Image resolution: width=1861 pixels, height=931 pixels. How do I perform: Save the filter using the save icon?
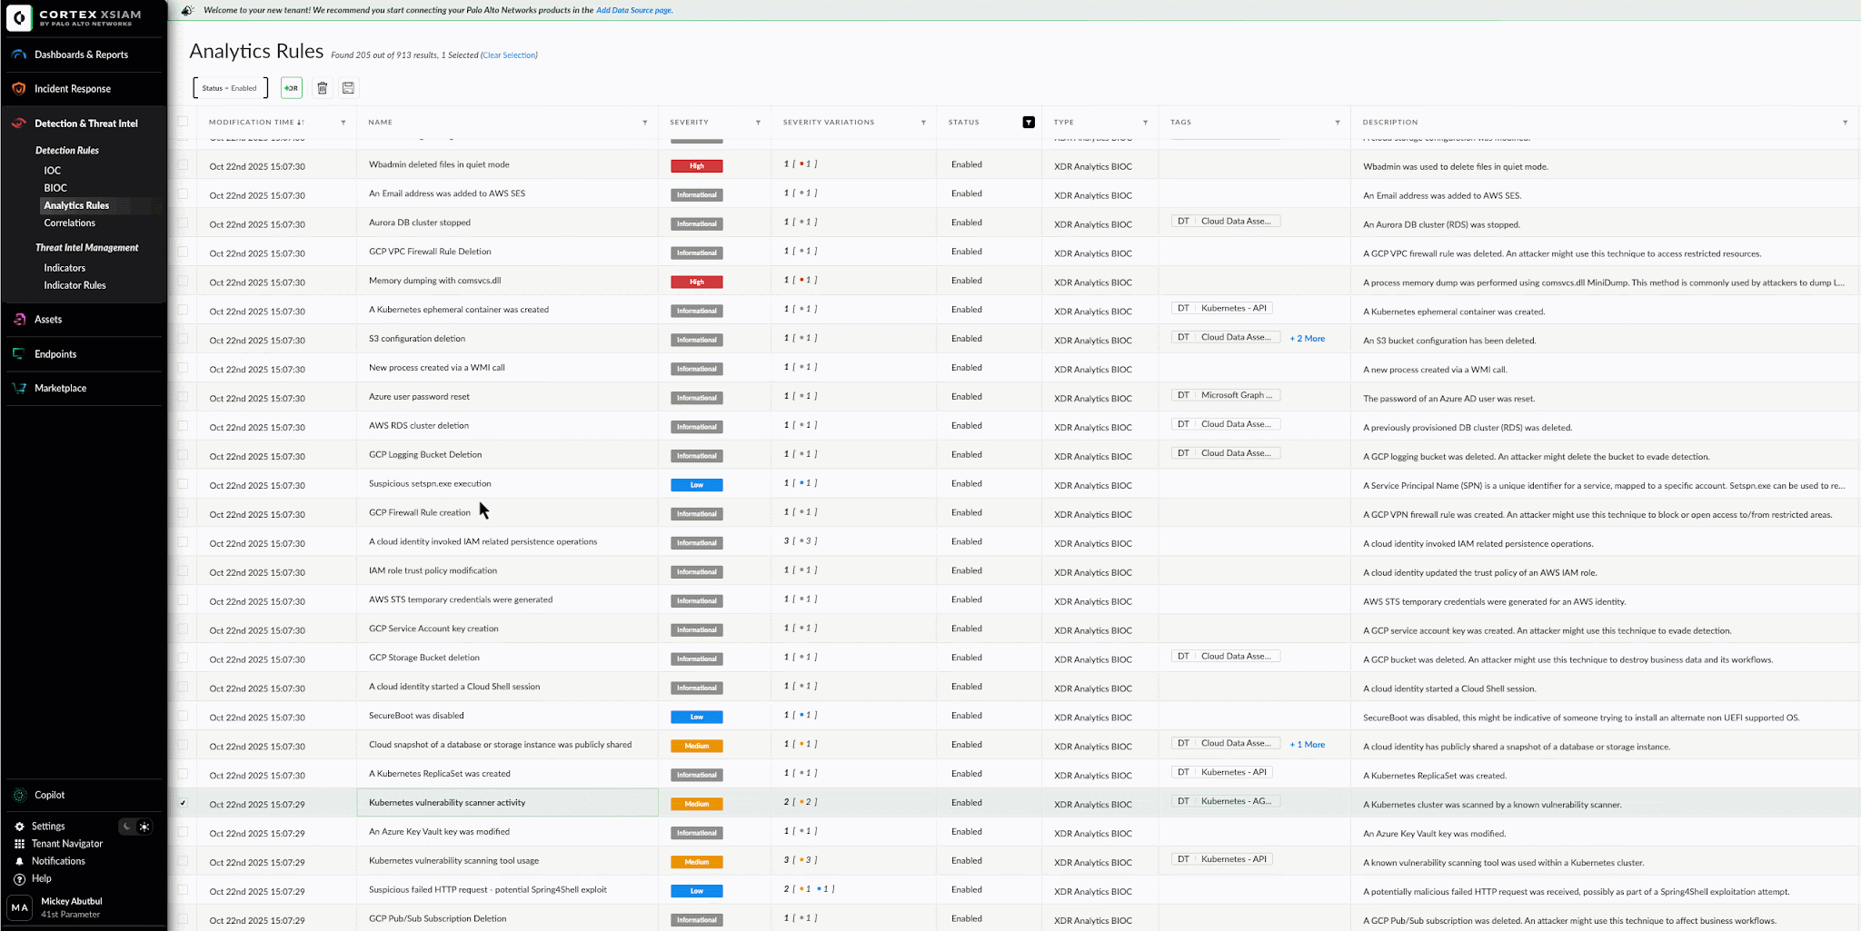tap(348, 87)
